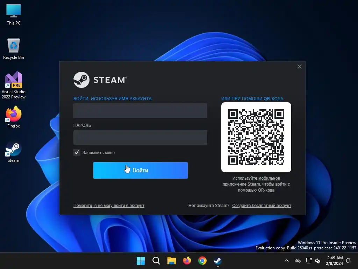Image resolution: width=358 pixels, height=269 pixels.
Task: Close the Steam login window
Action: click(x=300, y=67)
